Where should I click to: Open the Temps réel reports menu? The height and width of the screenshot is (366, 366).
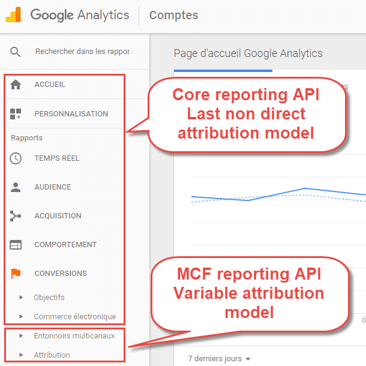pos(57,158)
